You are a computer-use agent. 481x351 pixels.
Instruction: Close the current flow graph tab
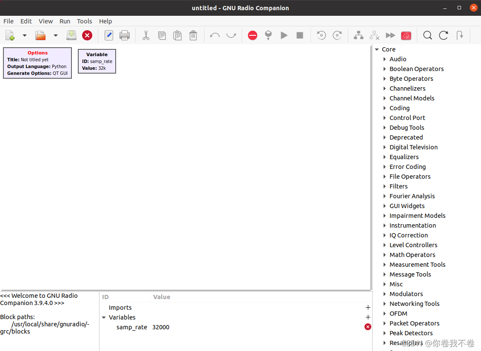(87, 36)
